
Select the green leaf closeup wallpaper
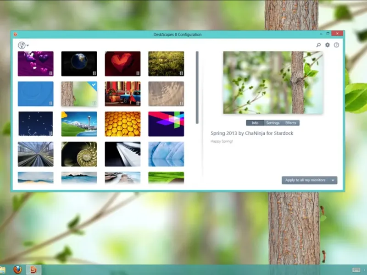(166, 178)
